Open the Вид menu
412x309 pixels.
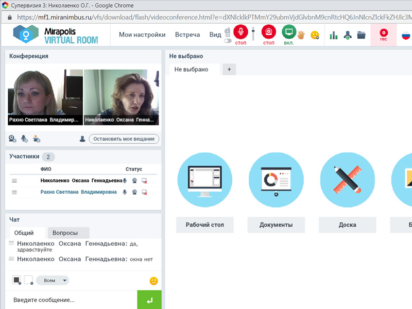(x=215, y=35)
